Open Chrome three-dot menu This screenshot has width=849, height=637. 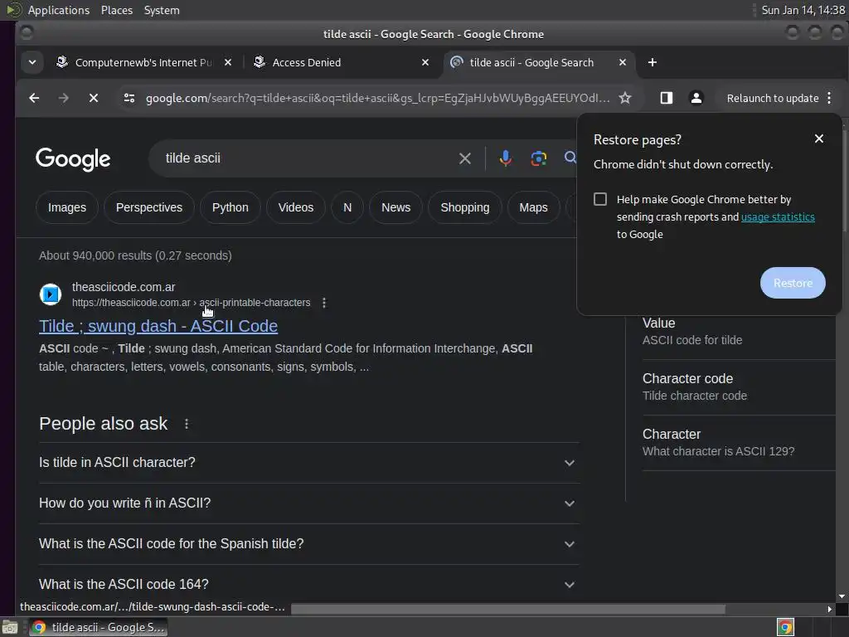coord(829,98)
